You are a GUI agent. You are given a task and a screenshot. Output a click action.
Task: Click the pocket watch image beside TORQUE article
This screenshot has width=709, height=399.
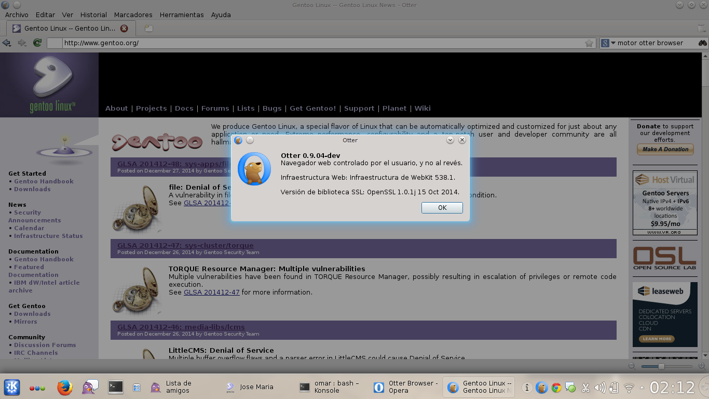click(x=138, y=290)
